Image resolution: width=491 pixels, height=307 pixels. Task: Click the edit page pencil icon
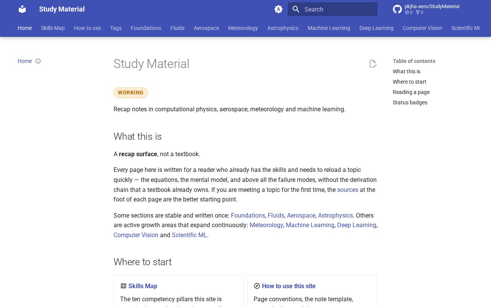[x=373, y=64]
